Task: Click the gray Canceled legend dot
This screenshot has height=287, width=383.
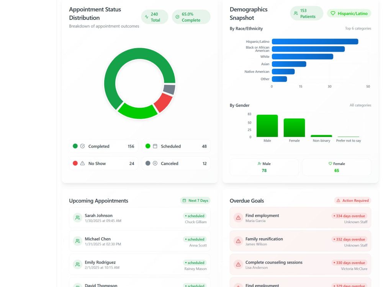Action: (x=148, y=163)
